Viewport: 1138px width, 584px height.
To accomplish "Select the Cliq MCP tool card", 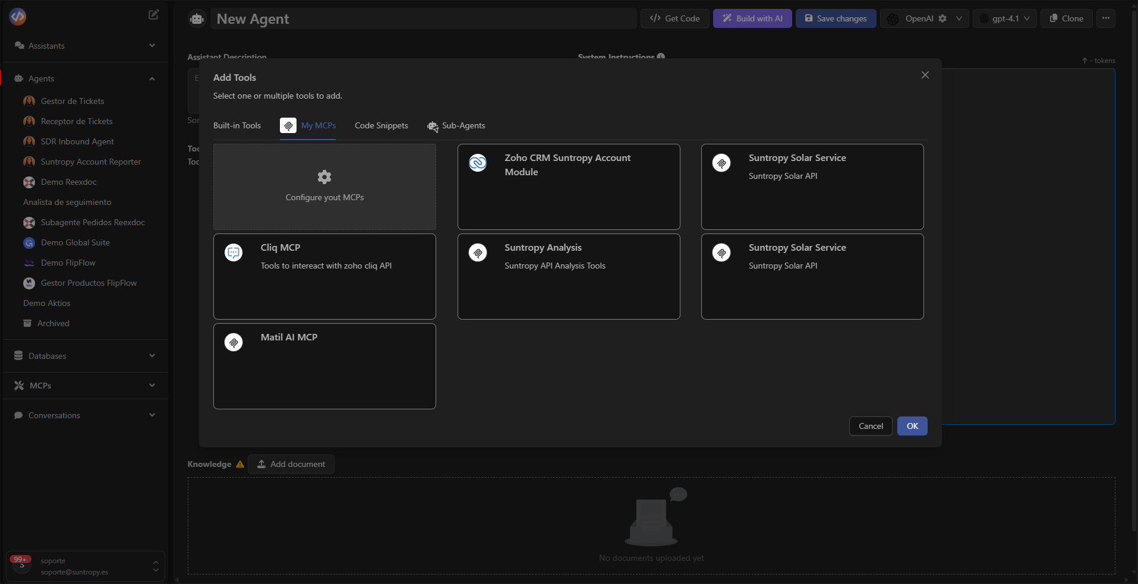I will [x=324, y=276].
